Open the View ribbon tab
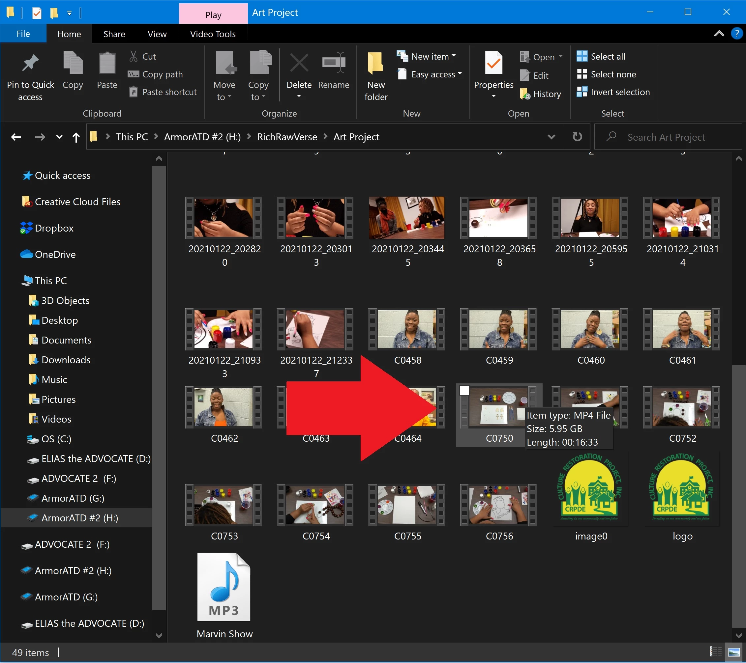746x663 pixels. pos(157,34)
